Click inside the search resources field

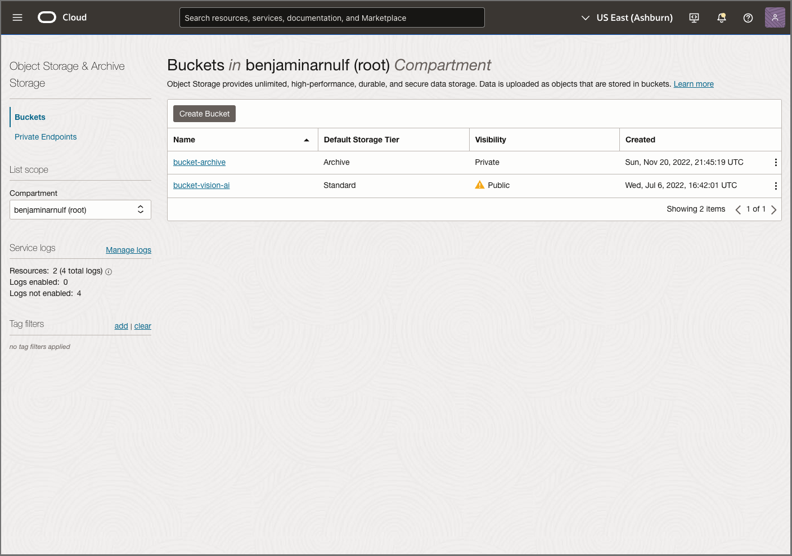click(332, 17)
